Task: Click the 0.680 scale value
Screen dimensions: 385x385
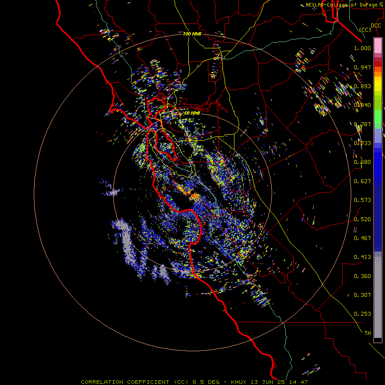Action: tap(362, 162)
